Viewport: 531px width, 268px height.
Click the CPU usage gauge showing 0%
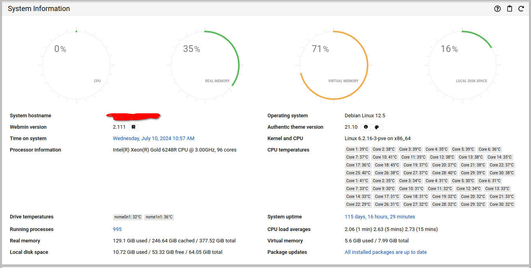(76, 65)
